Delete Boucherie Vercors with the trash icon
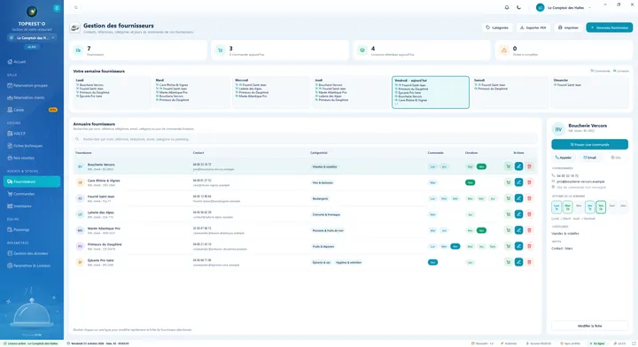Image resolution: width=638 pixels, height=347 pixels. point(529,166)
